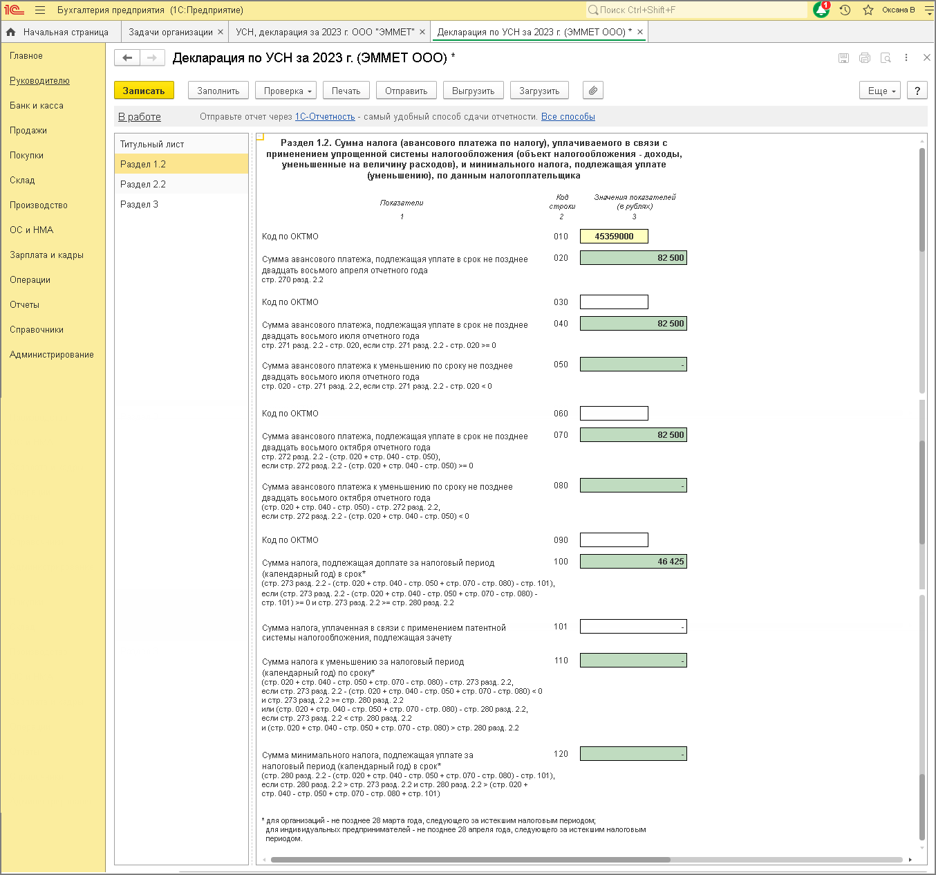The height and width of the screenshot is (875, 936).
Task: Close the Задачи организации tab
Action: pos(221,32)
